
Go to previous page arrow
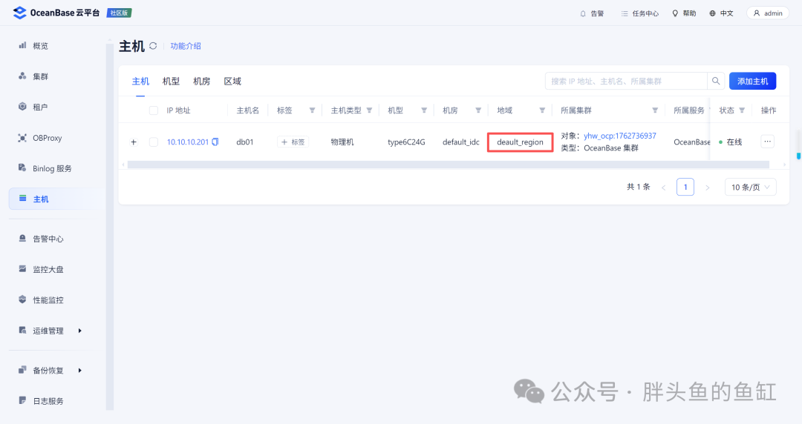[663, 188]
